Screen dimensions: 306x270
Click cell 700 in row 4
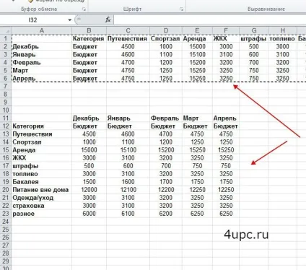coord(254,63)
